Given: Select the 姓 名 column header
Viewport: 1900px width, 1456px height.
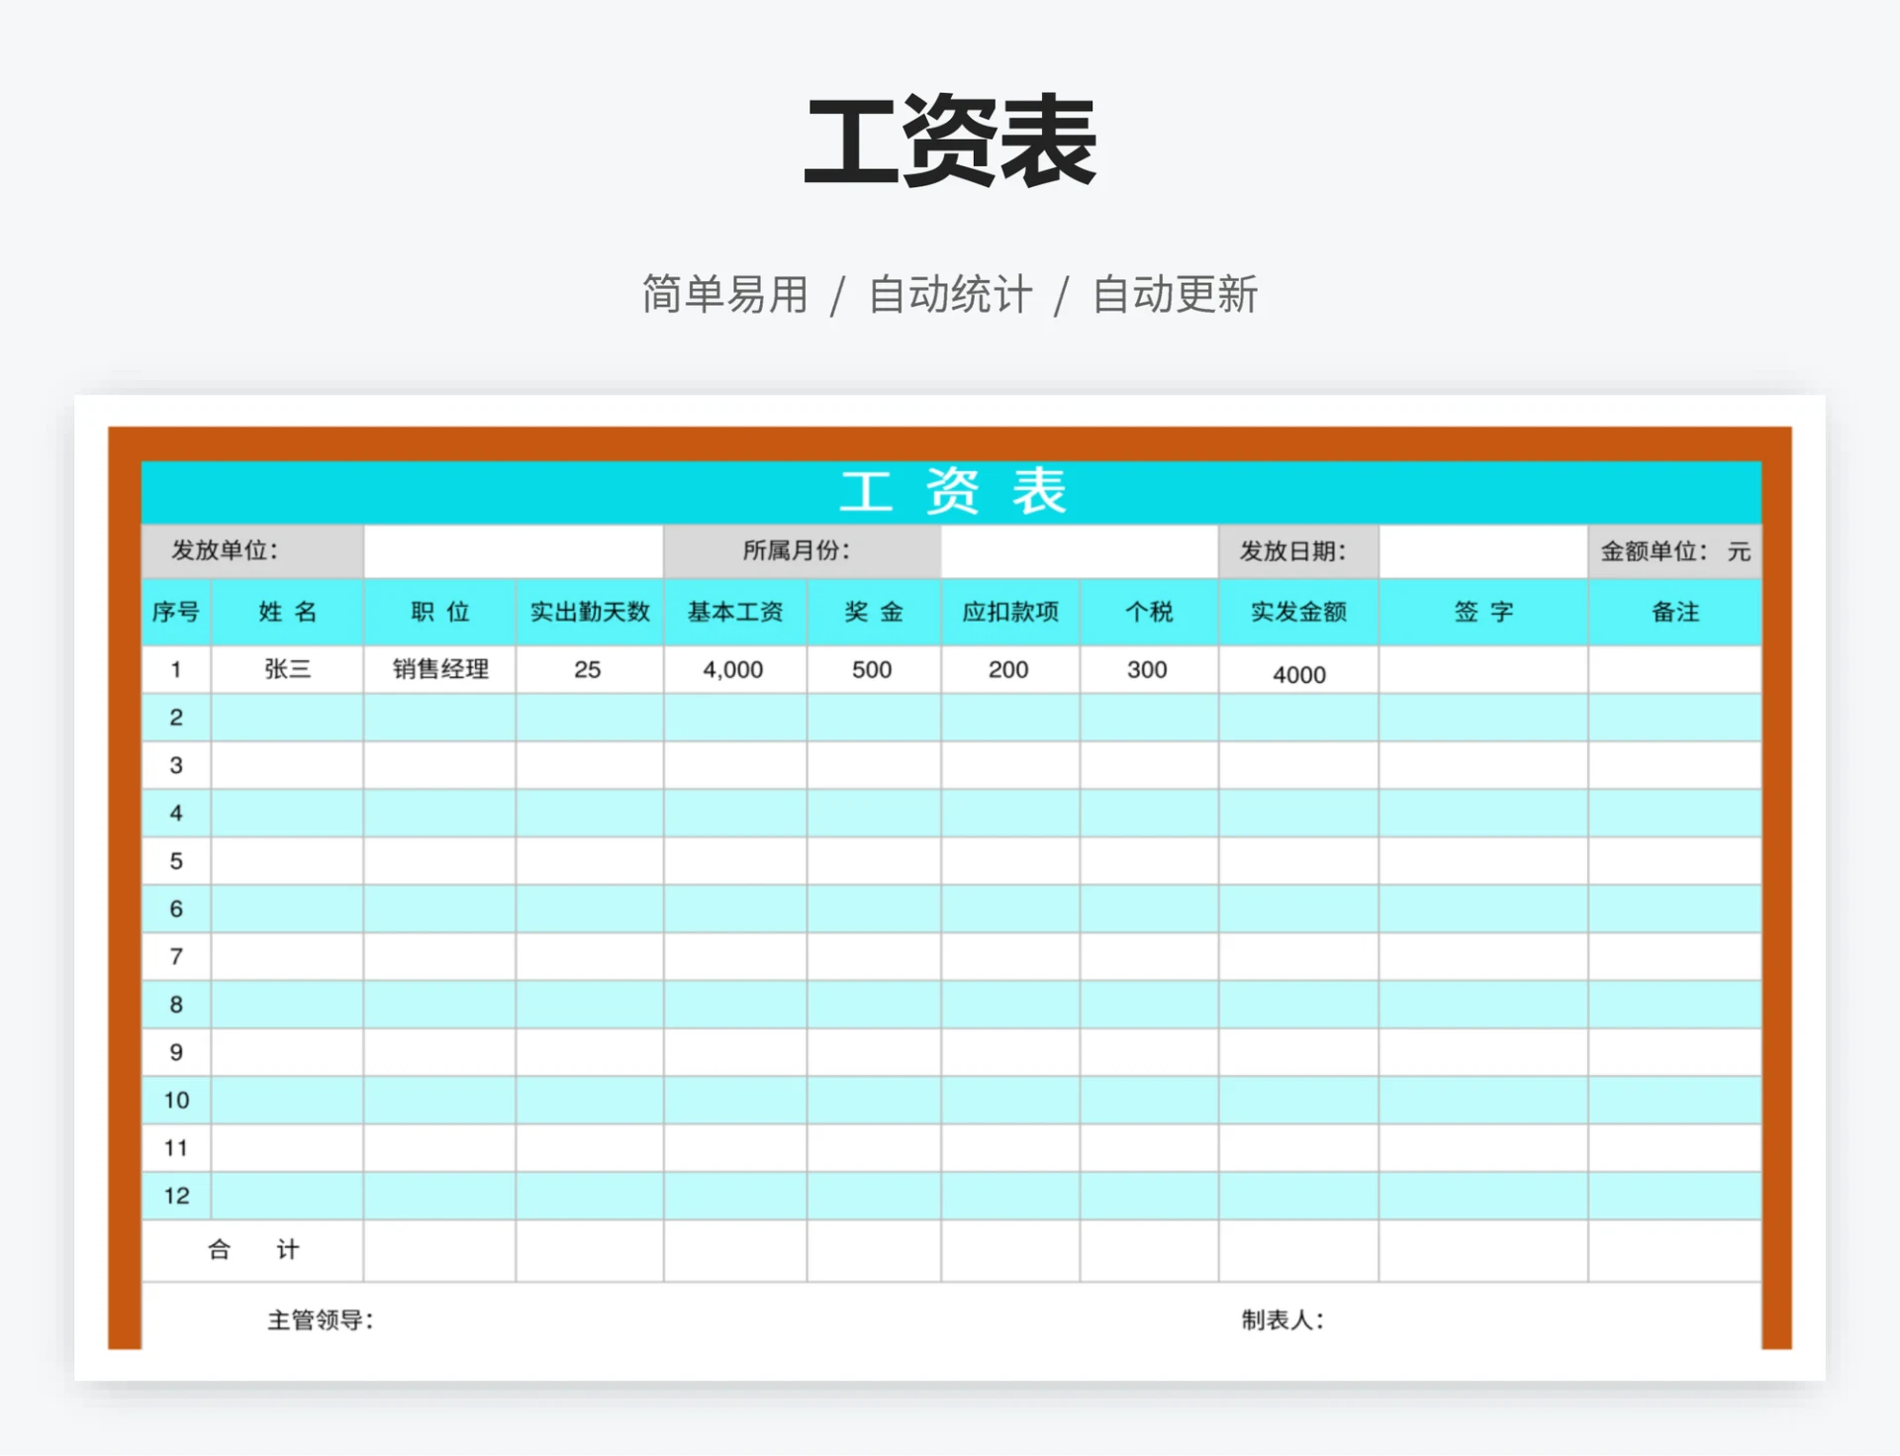Looking at the screenshot, I should [287, 613].
